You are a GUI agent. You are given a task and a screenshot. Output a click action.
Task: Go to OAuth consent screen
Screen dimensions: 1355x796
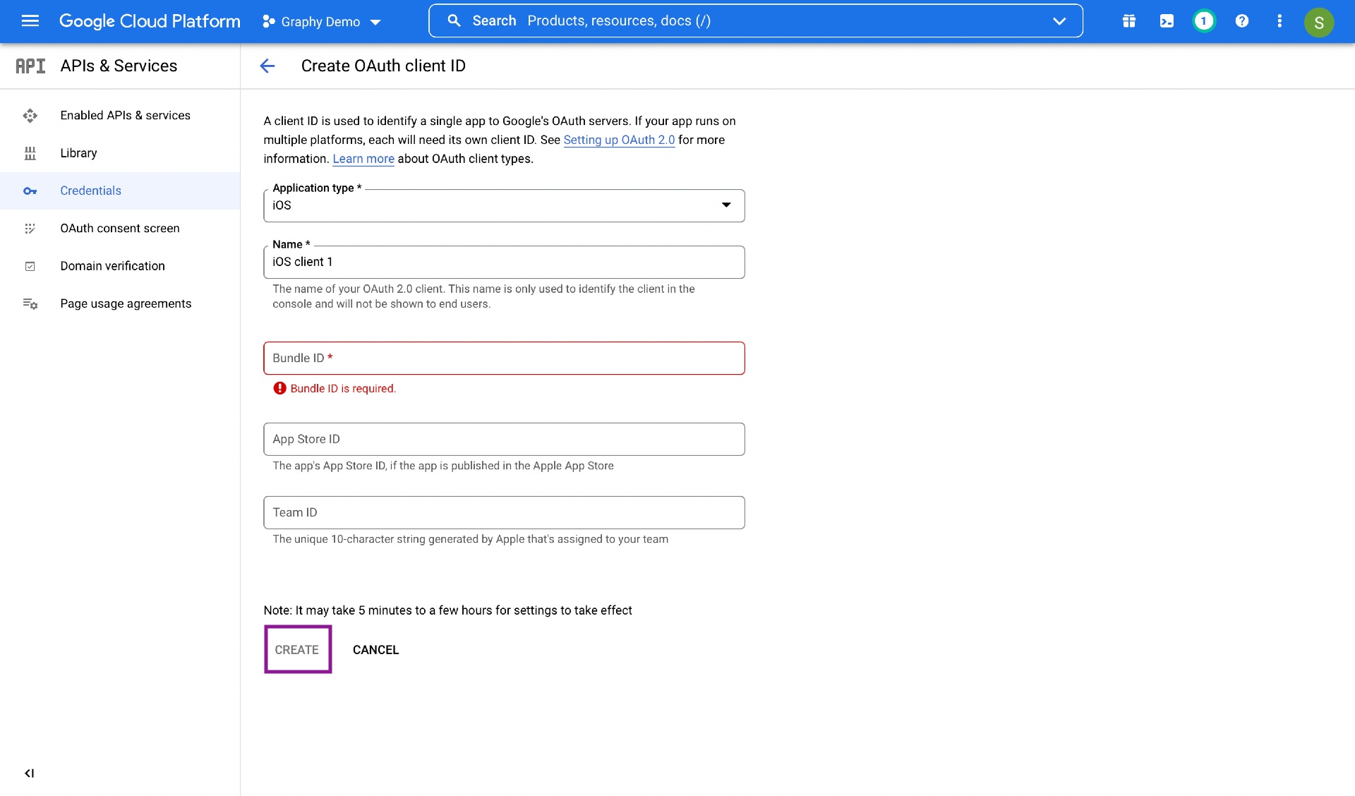(119, 228)
